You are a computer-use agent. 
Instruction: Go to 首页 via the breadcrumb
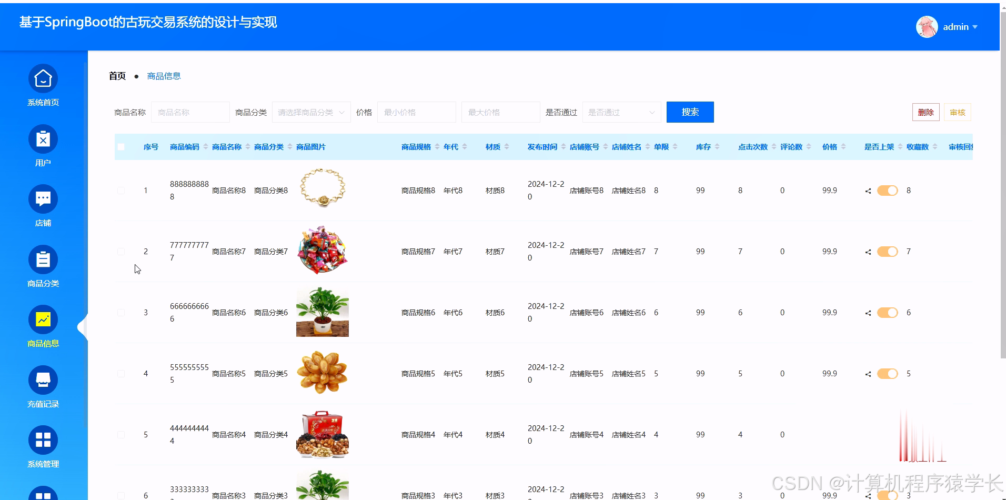117,76
